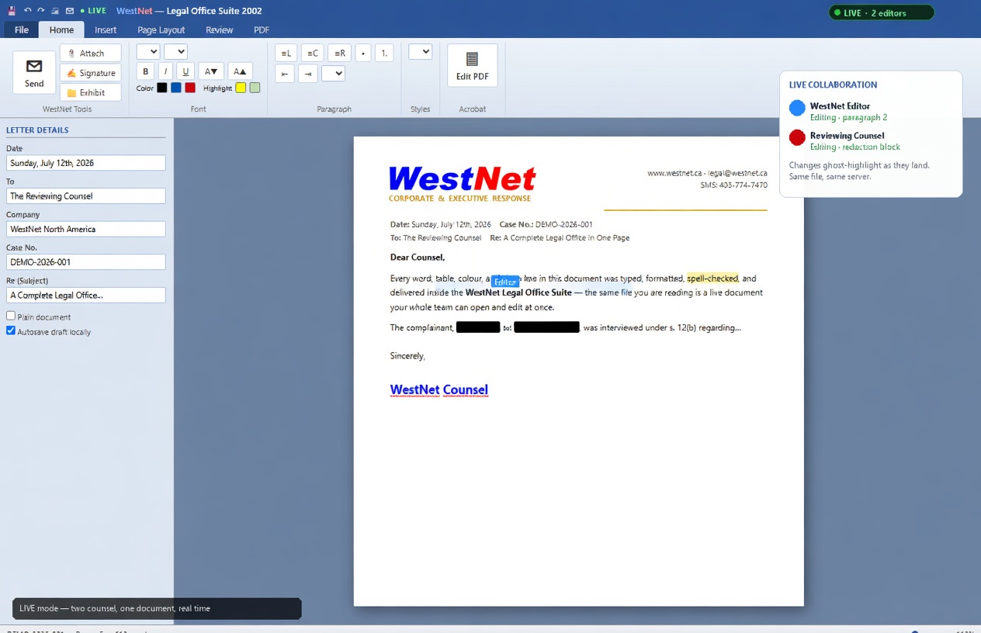
Task: Click the To field containing The Reviewing Counsel
Action: [86, 195]
